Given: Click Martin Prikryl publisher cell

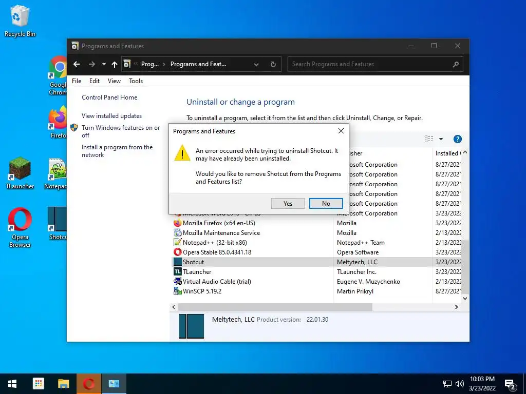Looking at the screenshot, I should click(x=355, y=291).
